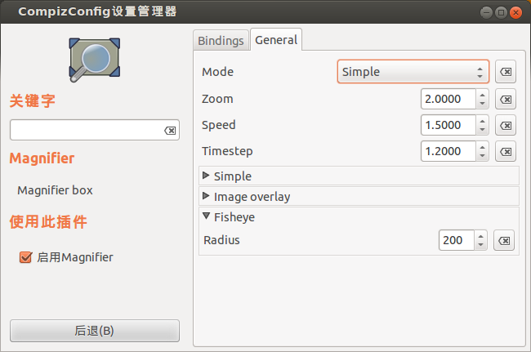Click the 后退(B) back button
This screenshot has width=531, height=352.
95,331
